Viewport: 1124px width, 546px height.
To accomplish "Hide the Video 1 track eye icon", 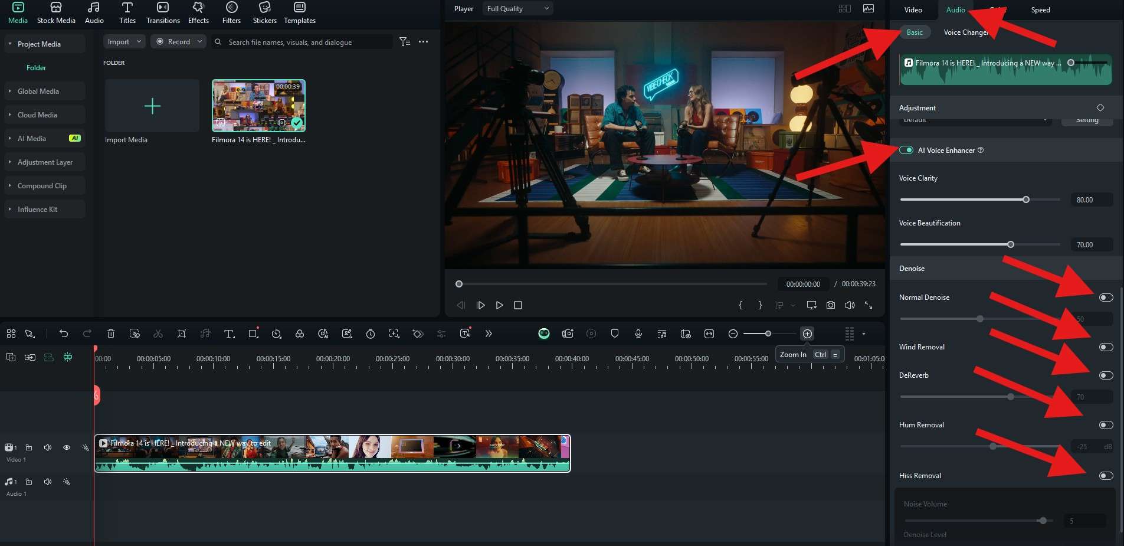I will 67,447.
